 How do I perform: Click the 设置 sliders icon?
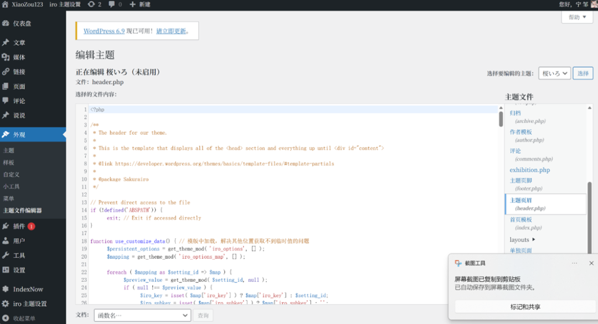pos(6,270)
